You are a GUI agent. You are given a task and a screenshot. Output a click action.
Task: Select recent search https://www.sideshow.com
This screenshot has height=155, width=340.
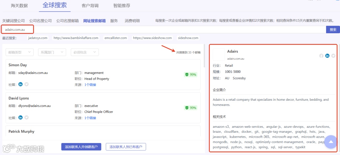152,38
